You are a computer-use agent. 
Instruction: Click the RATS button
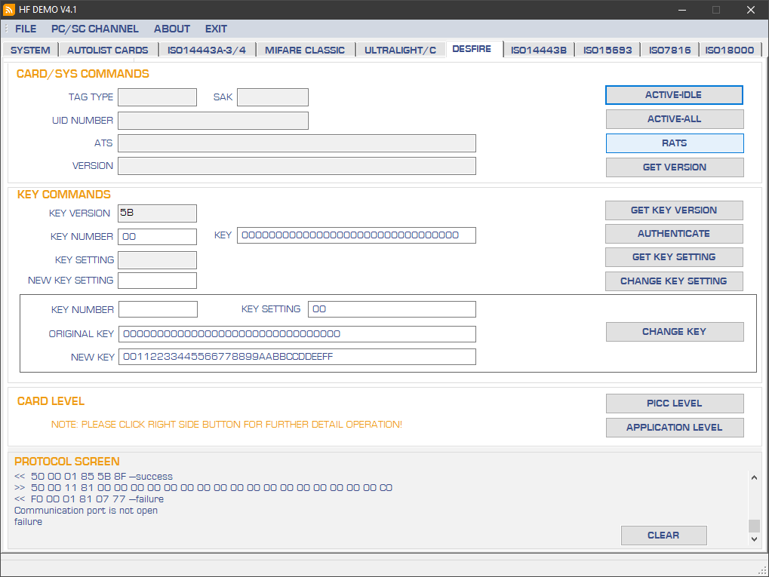coord(674,143)
